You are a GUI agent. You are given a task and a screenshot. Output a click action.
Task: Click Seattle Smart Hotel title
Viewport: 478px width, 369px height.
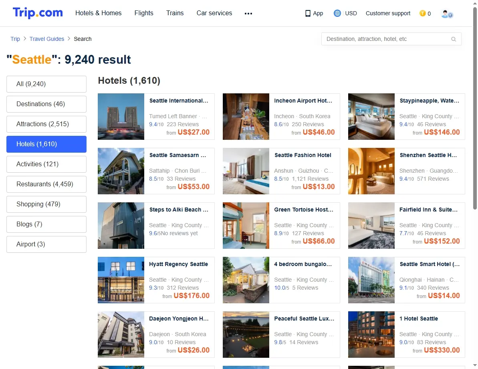coord(430,264)
